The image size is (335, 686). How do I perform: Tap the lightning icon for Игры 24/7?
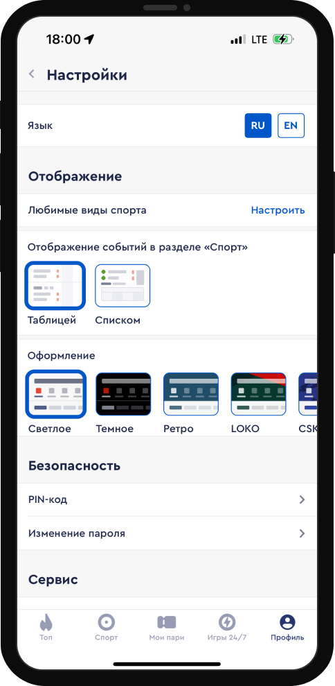tap(227, 621)
